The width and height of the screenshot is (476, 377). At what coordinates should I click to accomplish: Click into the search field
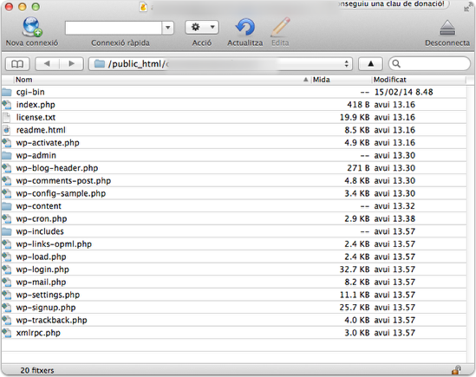coord(429,64)
